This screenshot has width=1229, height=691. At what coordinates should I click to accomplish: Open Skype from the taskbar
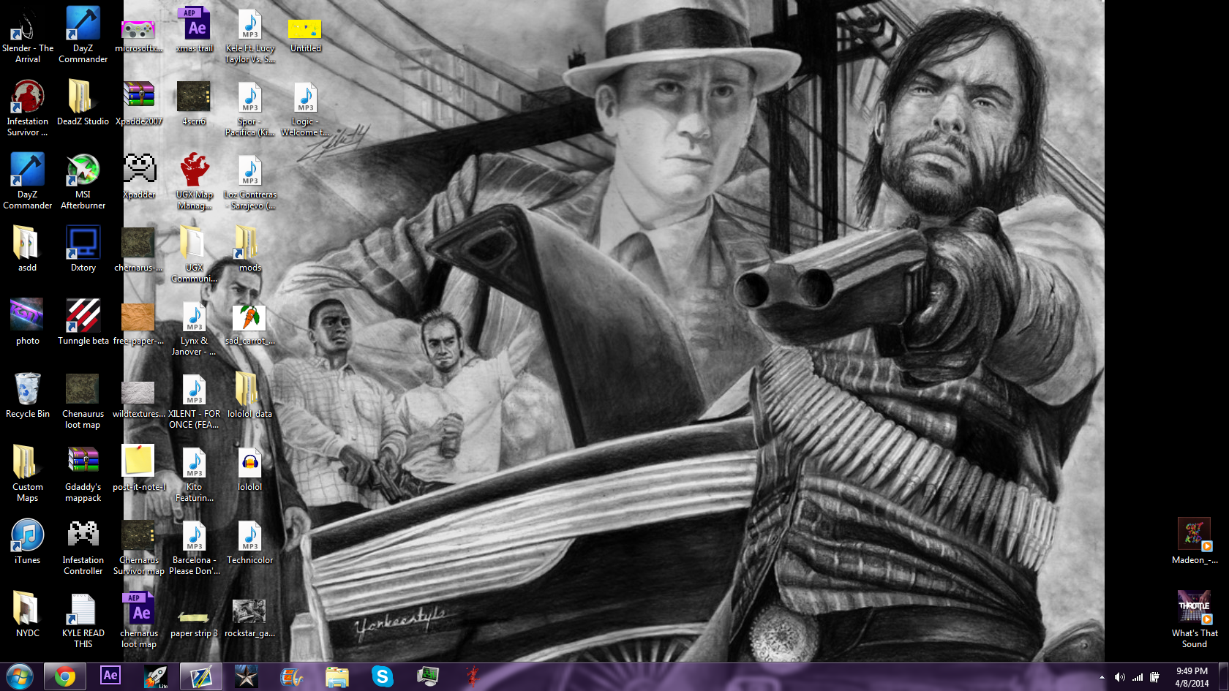[x=383, y=677]
